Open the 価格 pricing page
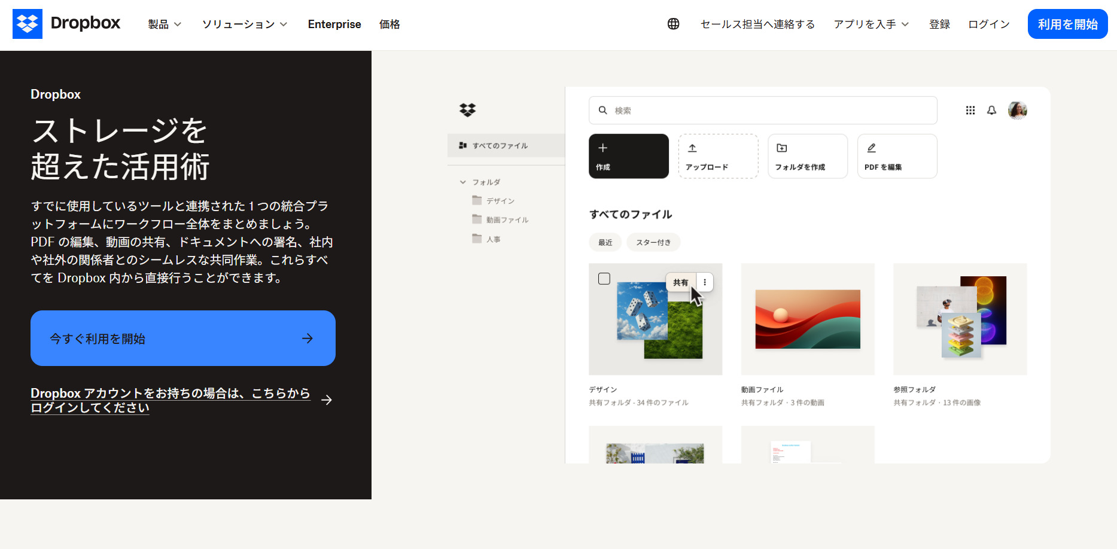This screenshot has width=1117, height=549. click(x=389, y=24)
